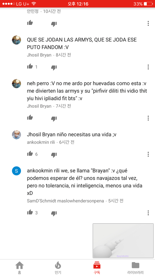Open options menu for 안민정's comment

pos(148,23)
